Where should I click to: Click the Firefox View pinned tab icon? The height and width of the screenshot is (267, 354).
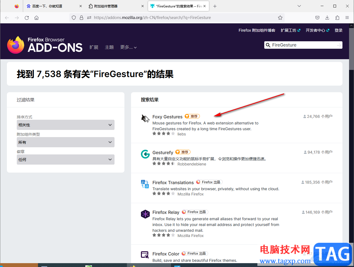click(17, 6)
